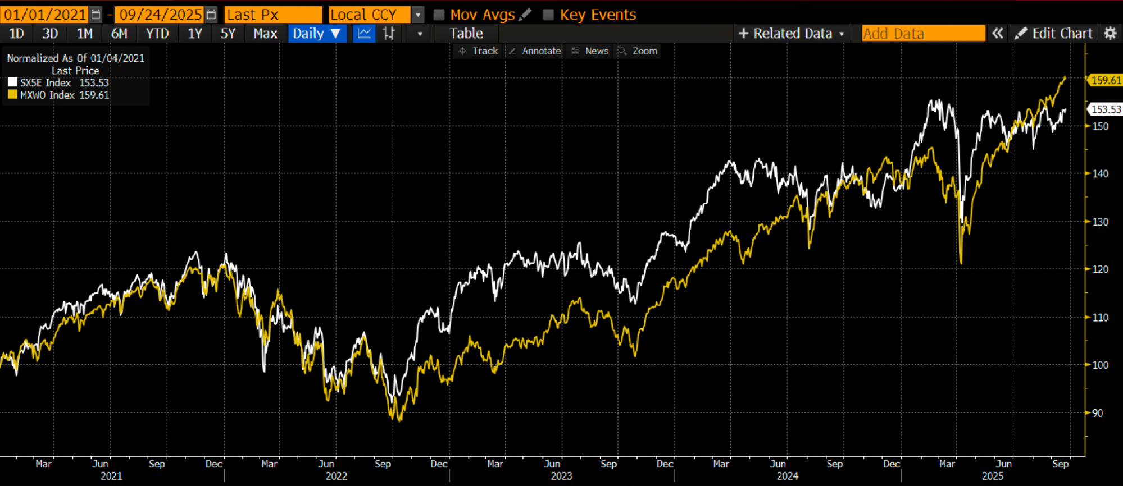
Task: Click the yellow MXWO Index legend swatch
Action: (12, 95)
